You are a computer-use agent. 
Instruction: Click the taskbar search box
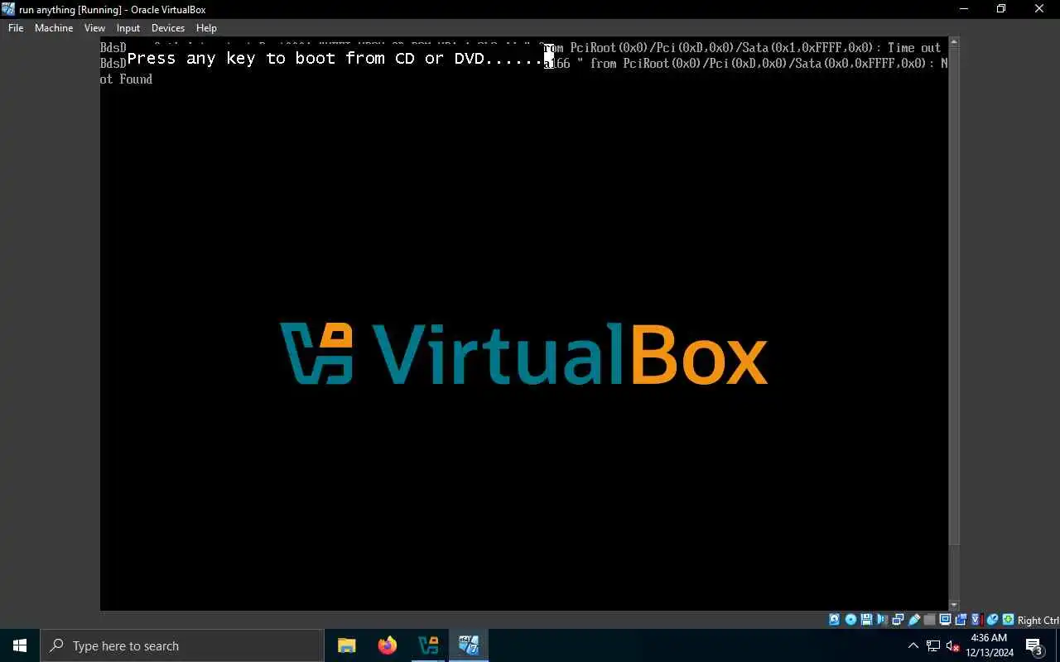click(x=182, y=645)
